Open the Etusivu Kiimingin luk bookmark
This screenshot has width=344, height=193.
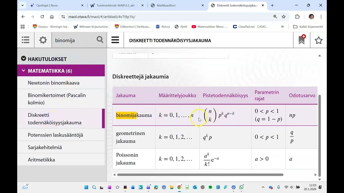click(51, 27)
